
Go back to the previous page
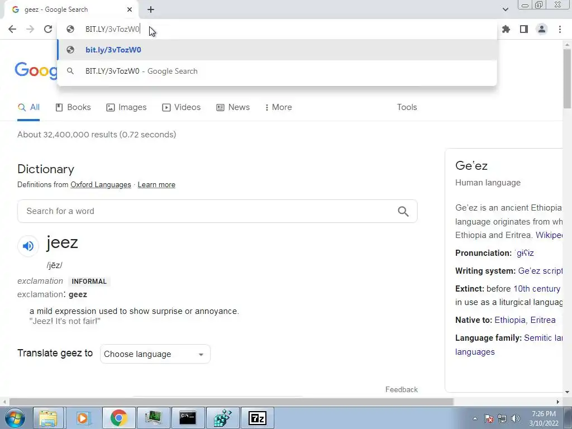(12, 29)
